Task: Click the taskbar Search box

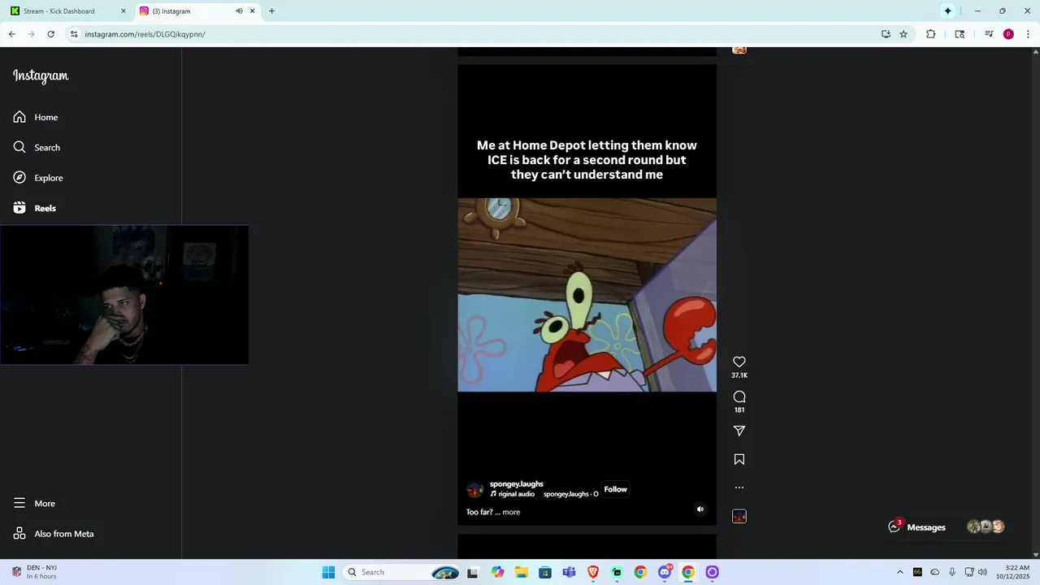Action: coord(402,572)
